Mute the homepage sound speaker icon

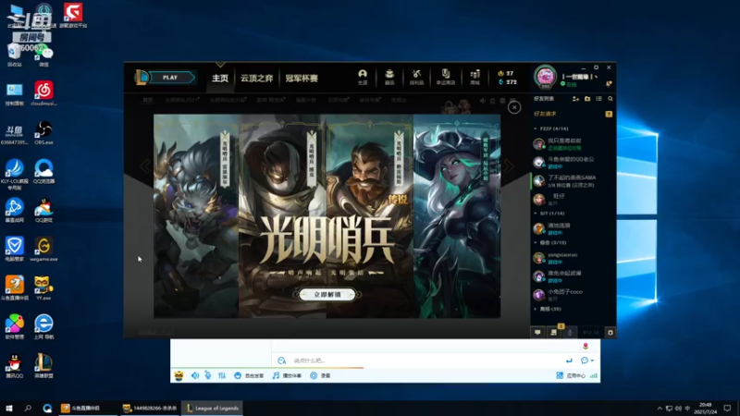(482, 101)
